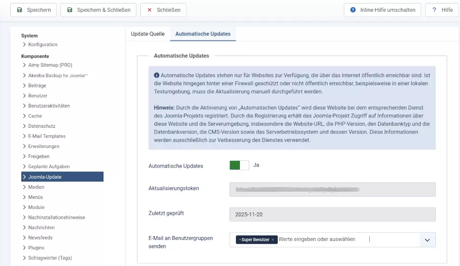Open Konfiguration in the sidebar
The height and width of the screenshot is (266, 460).
click(x=42, y=45)
